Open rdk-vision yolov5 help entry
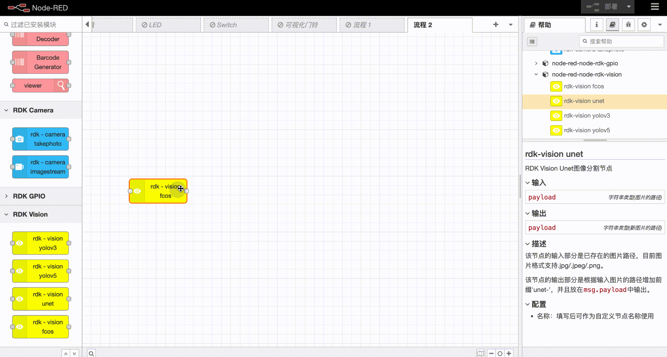 pos(594,130)
